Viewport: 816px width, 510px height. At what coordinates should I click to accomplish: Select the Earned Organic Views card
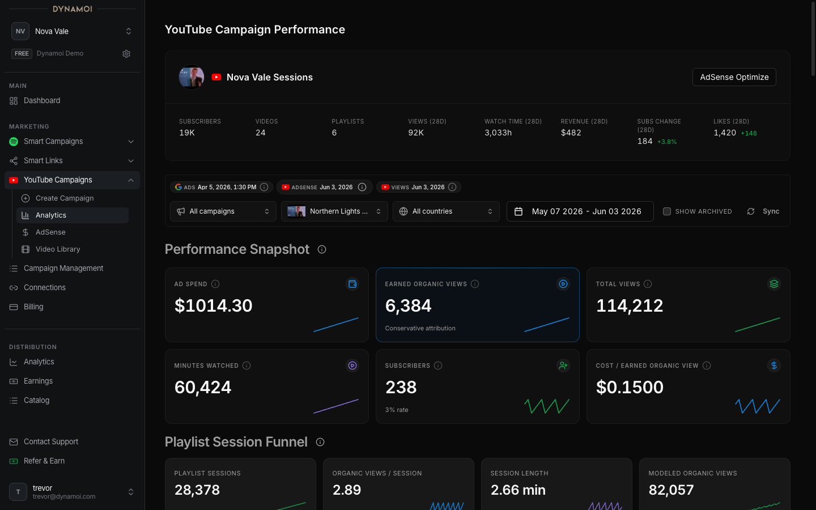point(478,305)
